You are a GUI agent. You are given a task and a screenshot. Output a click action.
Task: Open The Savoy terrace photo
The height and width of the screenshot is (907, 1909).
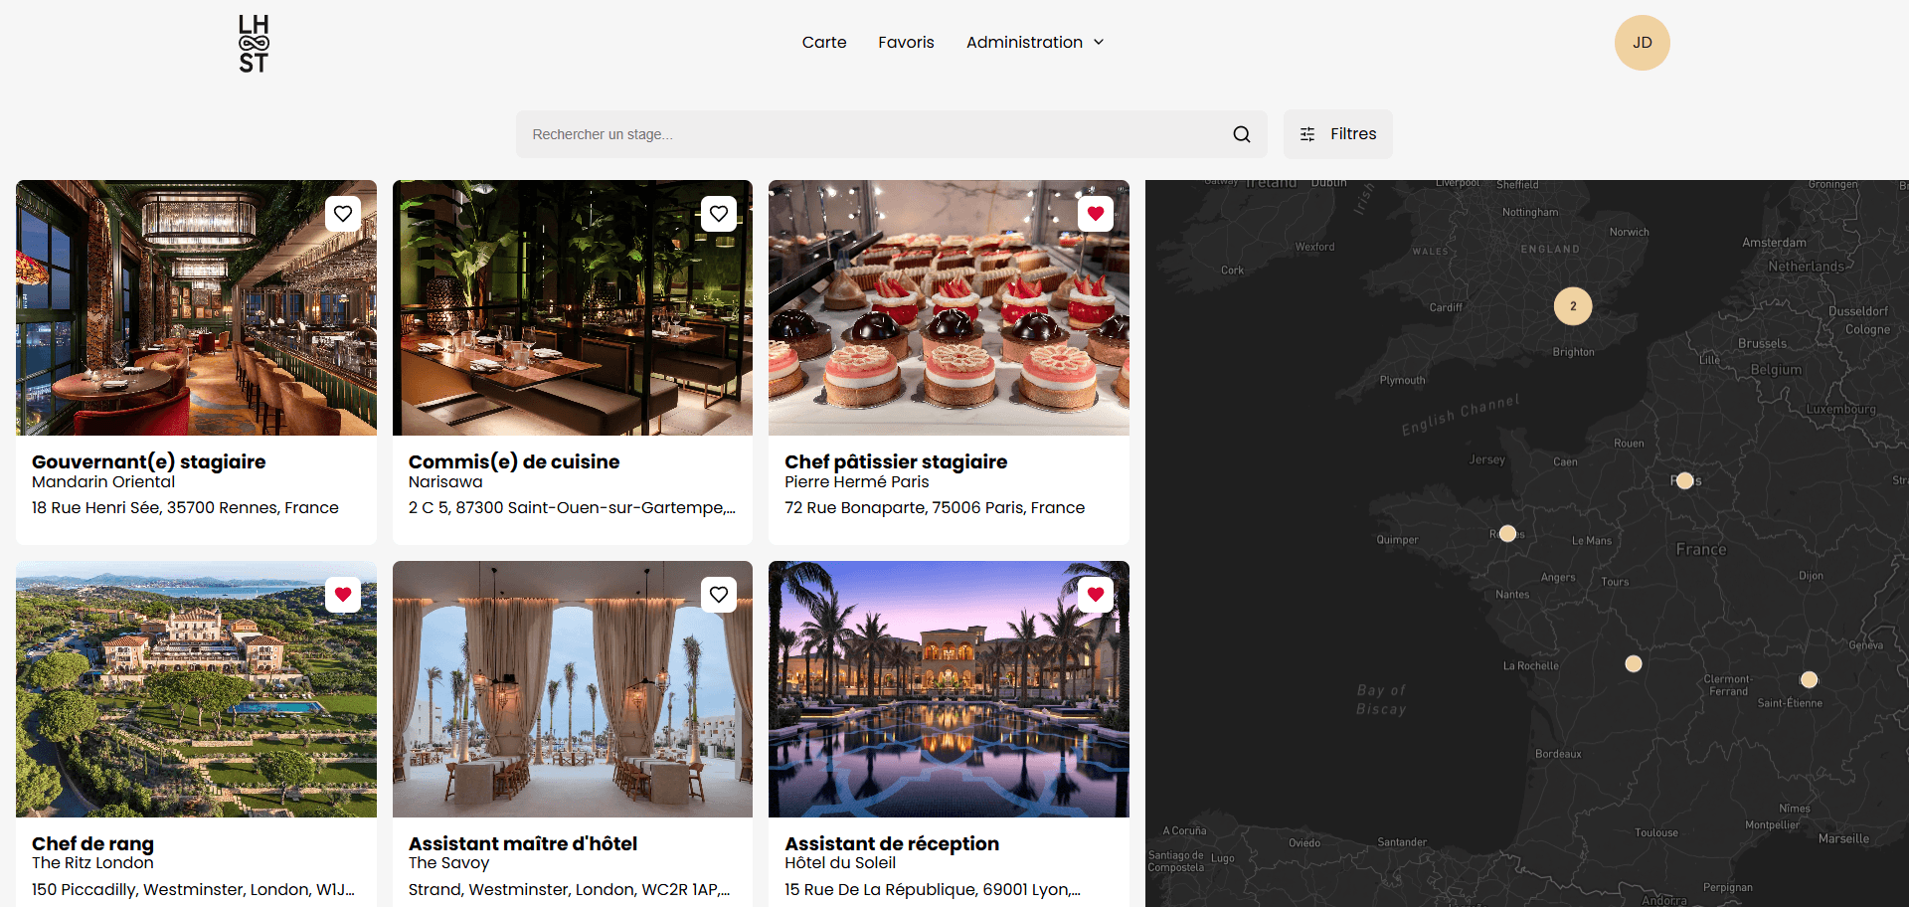(x=573, y=689)
